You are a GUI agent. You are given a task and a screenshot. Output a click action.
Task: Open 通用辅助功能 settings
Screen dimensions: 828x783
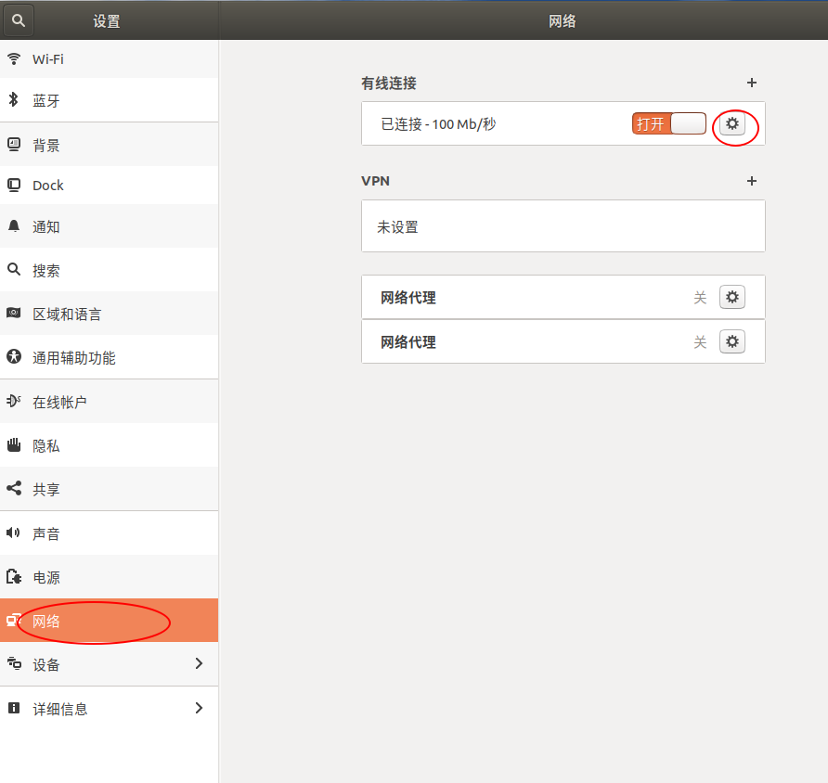(x=109, y=357)
